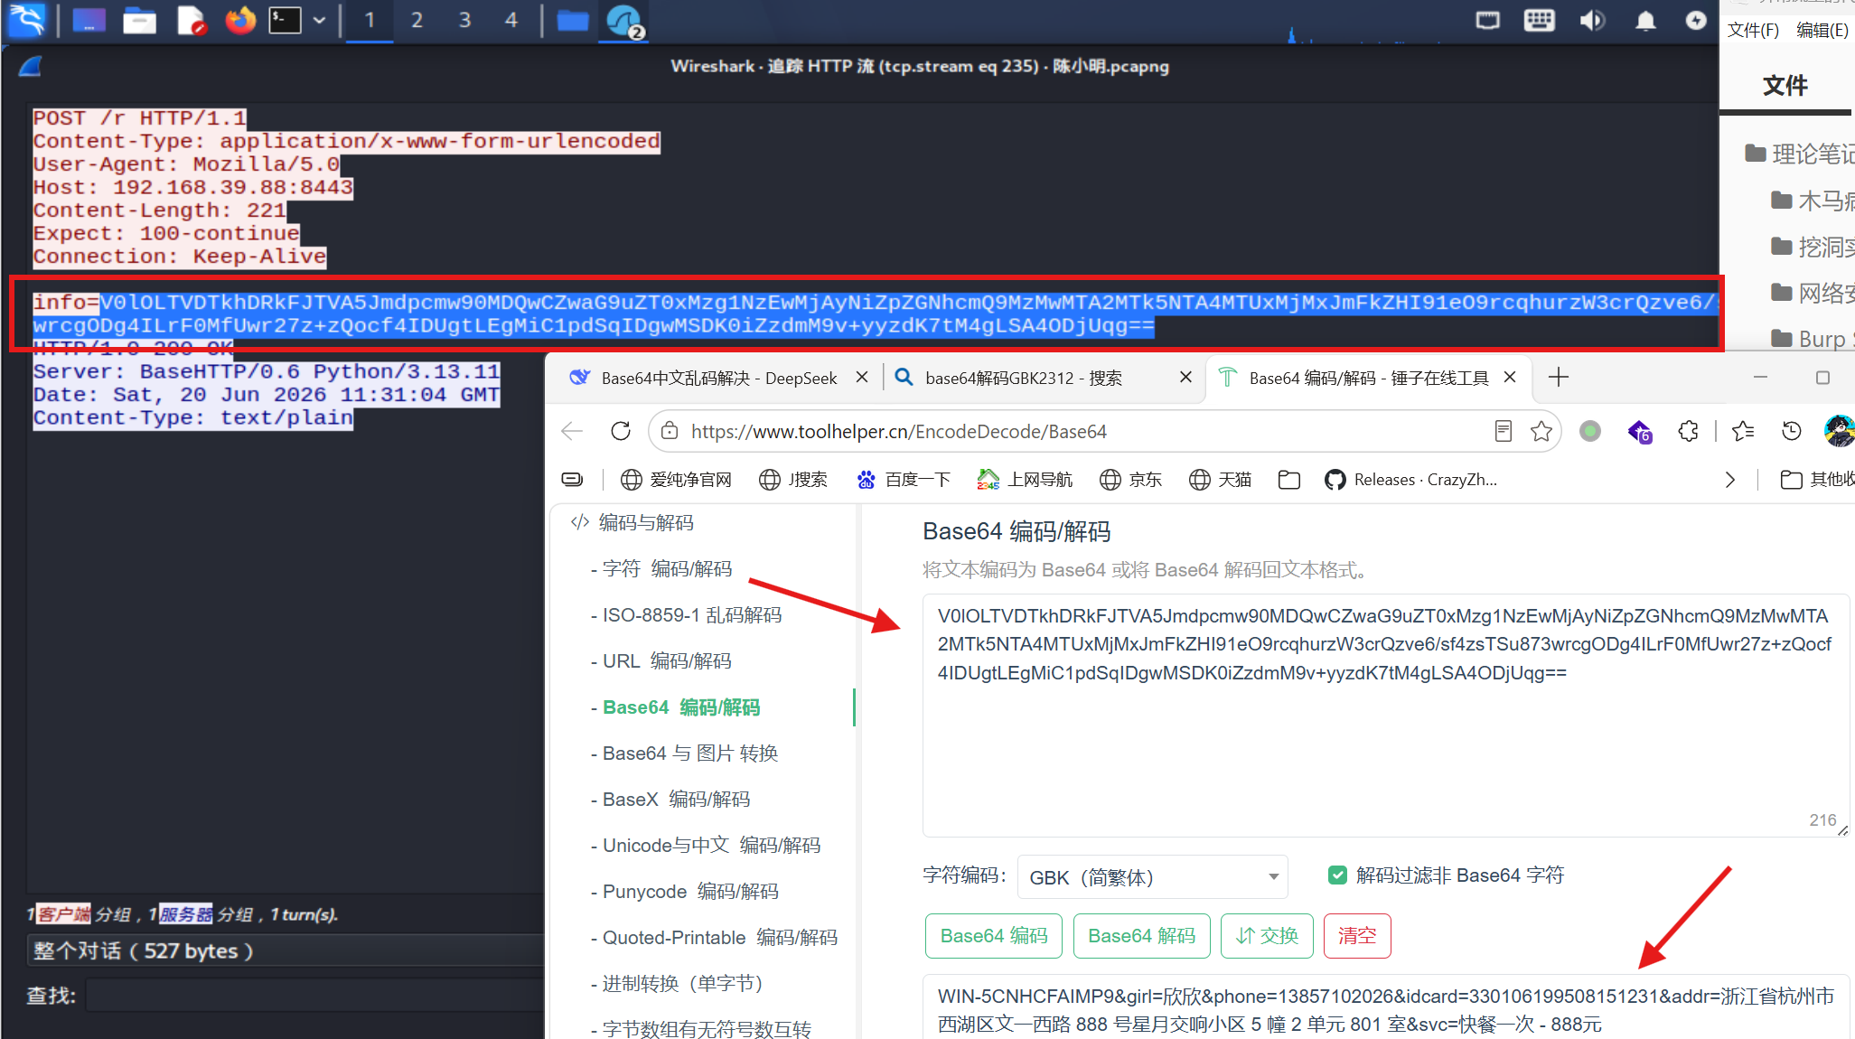Click the Base64 编码 button
The height and width of the screenshot is (1039, 1855).
pos(994,936)
